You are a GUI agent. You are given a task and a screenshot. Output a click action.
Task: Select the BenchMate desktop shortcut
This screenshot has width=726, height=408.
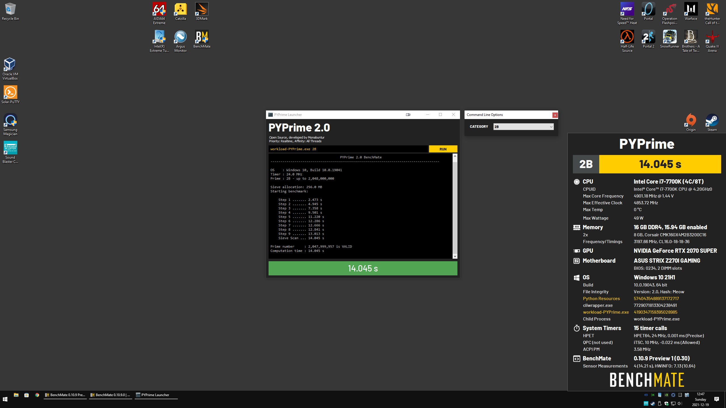pyautogui.click(x=202, y=39)
